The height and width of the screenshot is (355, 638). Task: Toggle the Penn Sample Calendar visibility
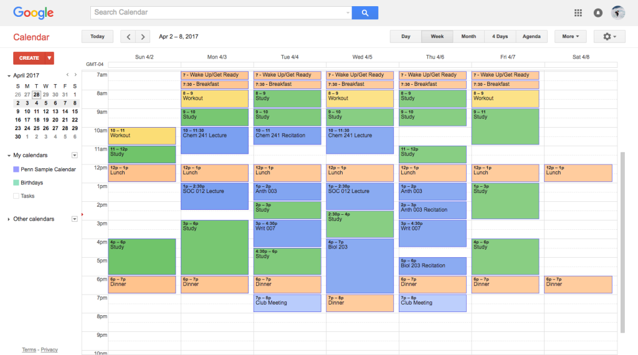pos(16,169)
